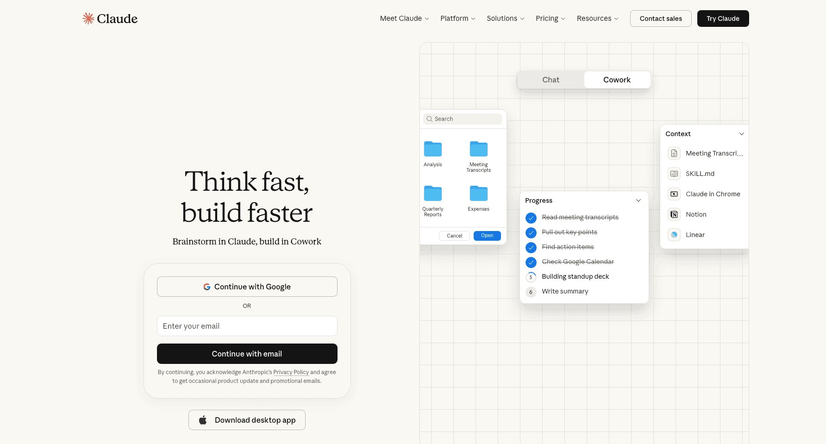
Task: Select the Cowork tab
Action: click(x=617, y=80)
